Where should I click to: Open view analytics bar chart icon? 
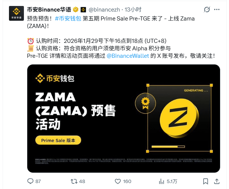(161, 182)
